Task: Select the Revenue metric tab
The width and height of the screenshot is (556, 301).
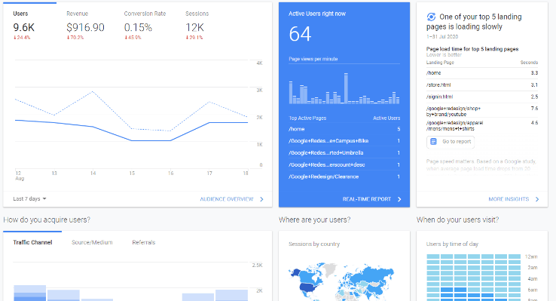Action: click(x=85, y=26)
